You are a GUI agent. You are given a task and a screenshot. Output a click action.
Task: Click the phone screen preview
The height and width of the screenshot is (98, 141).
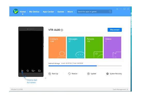31,52
